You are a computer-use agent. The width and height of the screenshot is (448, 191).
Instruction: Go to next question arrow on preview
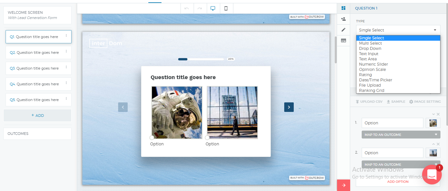(289, 107)
